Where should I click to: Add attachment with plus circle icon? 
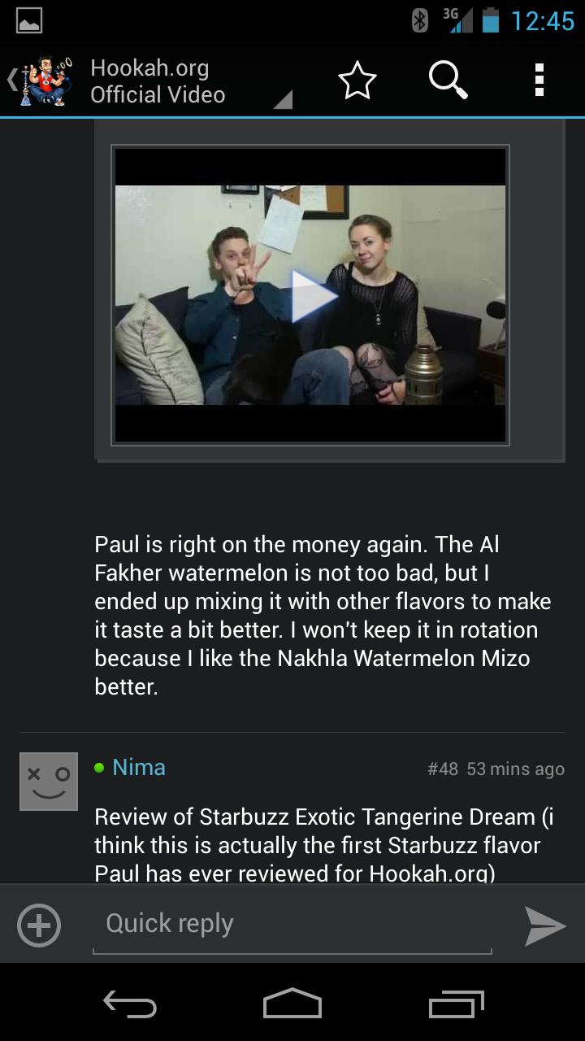(x=39, y=926)
